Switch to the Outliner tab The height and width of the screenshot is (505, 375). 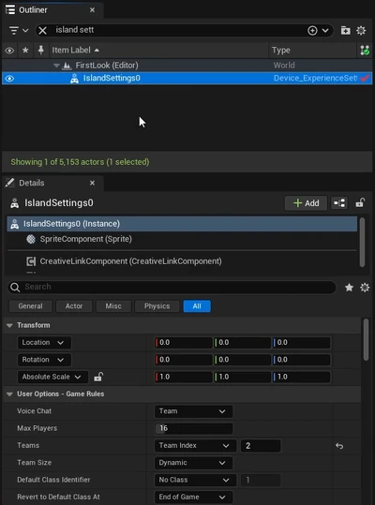(x=33, y=10)
